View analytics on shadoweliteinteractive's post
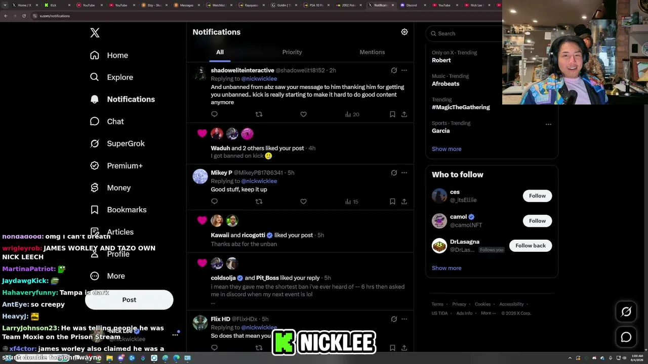The width and height of the screenshot is (648, 364). pyautogui.click(x=352, y=114)
